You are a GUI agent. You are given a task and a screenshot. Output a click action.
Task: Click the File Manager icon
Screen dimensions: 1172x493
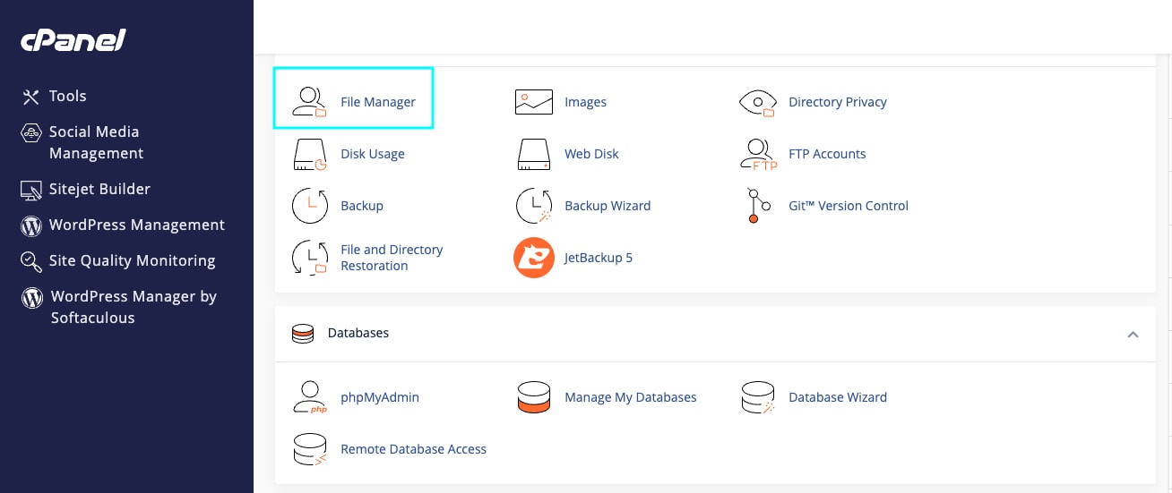(310, 102)
